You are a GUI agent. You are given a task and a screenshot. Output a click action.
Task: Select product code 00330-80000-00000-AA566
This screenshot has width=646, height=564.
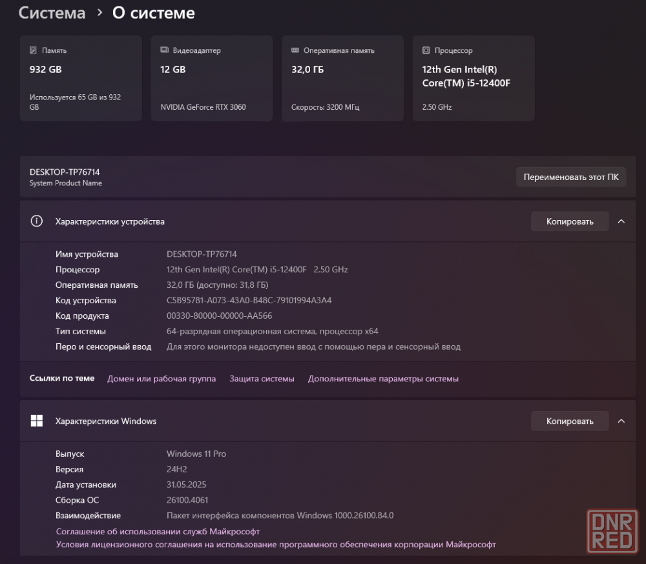click(219, 316)
